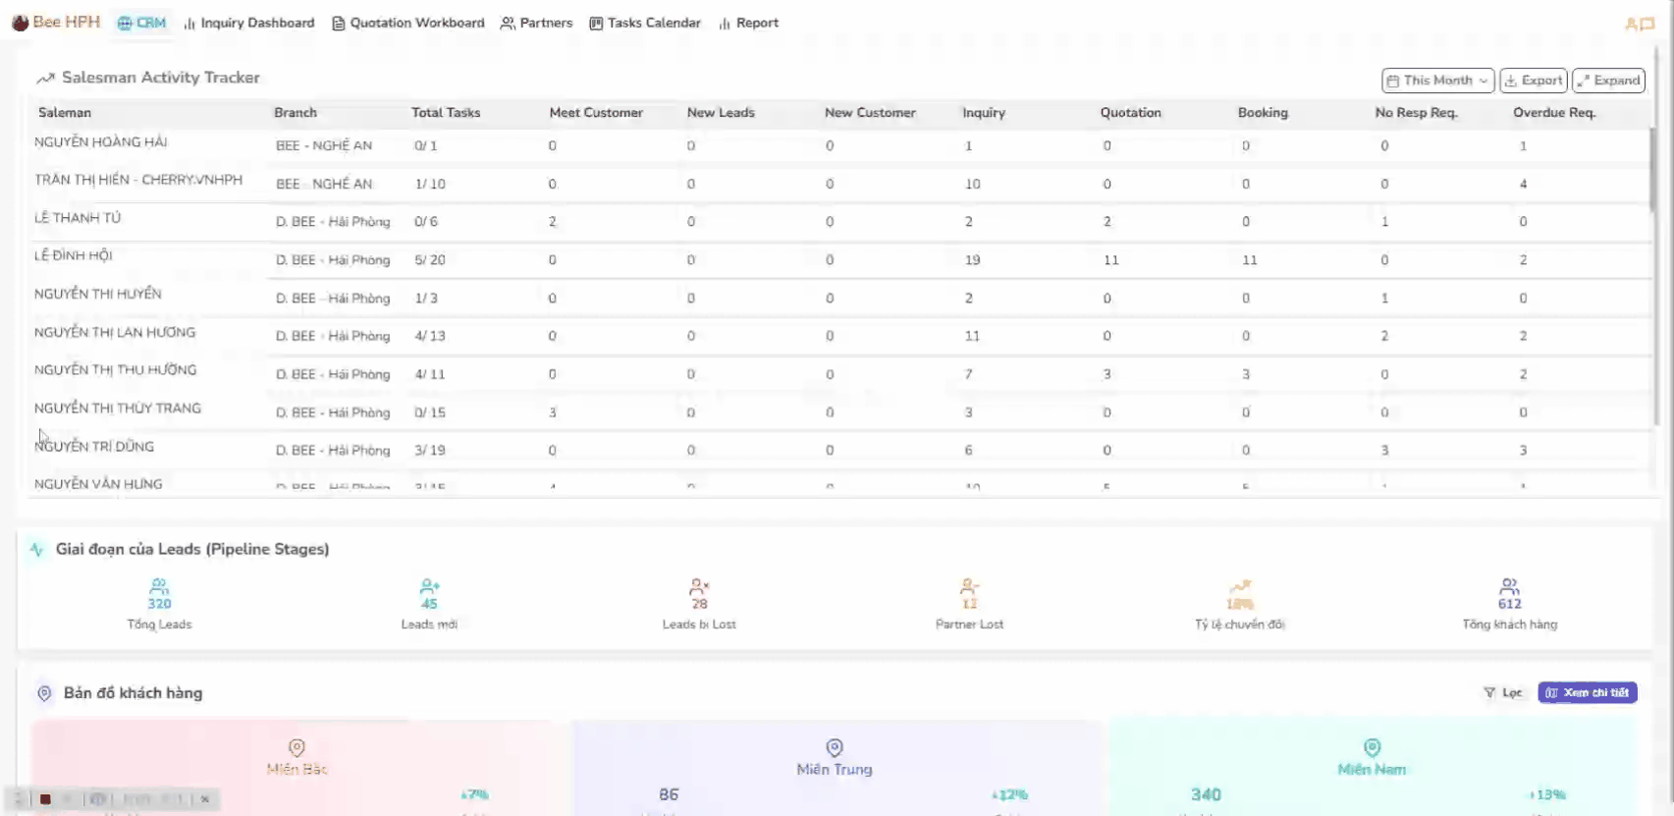This screenshot has width=1674, height=816.
Task: Export the salesman activity data
Action: tap(1533, 81)
